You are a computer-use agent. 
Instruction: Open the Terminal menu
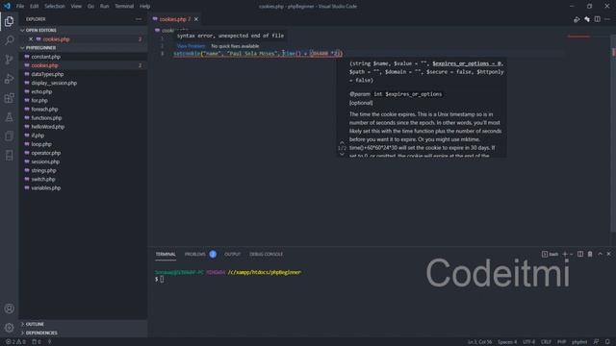[124, 7]
